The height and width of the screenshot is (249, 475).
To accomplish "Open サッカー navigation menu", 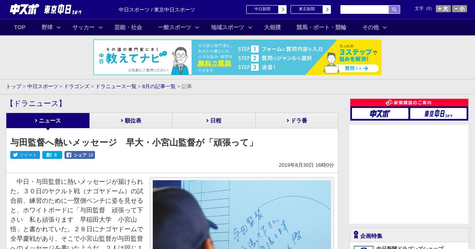I will [x=84, y=27].
